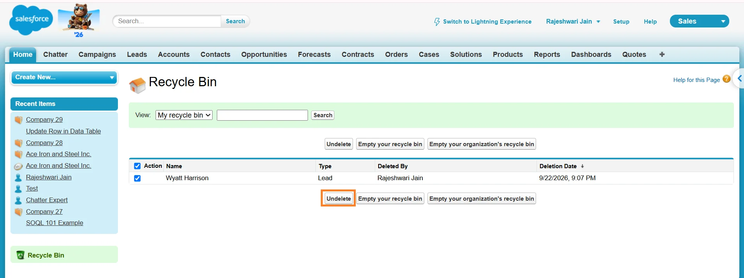Click top Empty your recycle bin button

click(x=390, y=144)
